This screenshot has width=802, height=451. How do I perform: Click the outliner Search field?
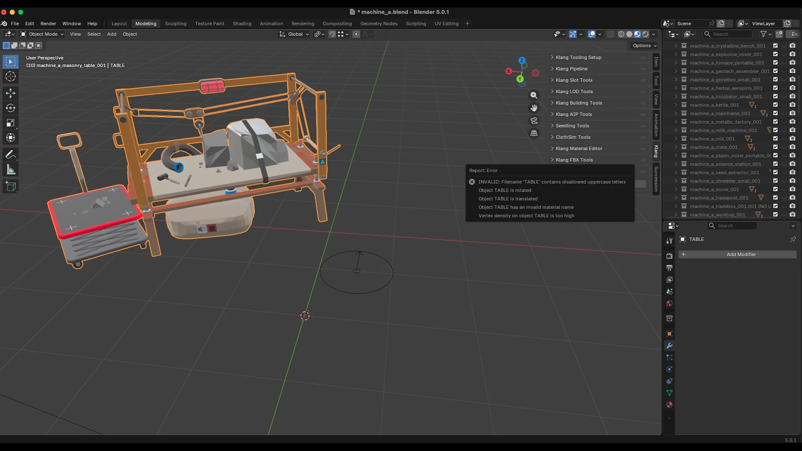pos(728,34)
